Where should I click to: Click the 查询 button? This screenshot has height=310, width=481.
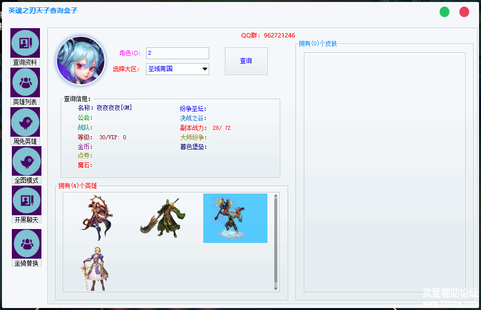(246, 61)
